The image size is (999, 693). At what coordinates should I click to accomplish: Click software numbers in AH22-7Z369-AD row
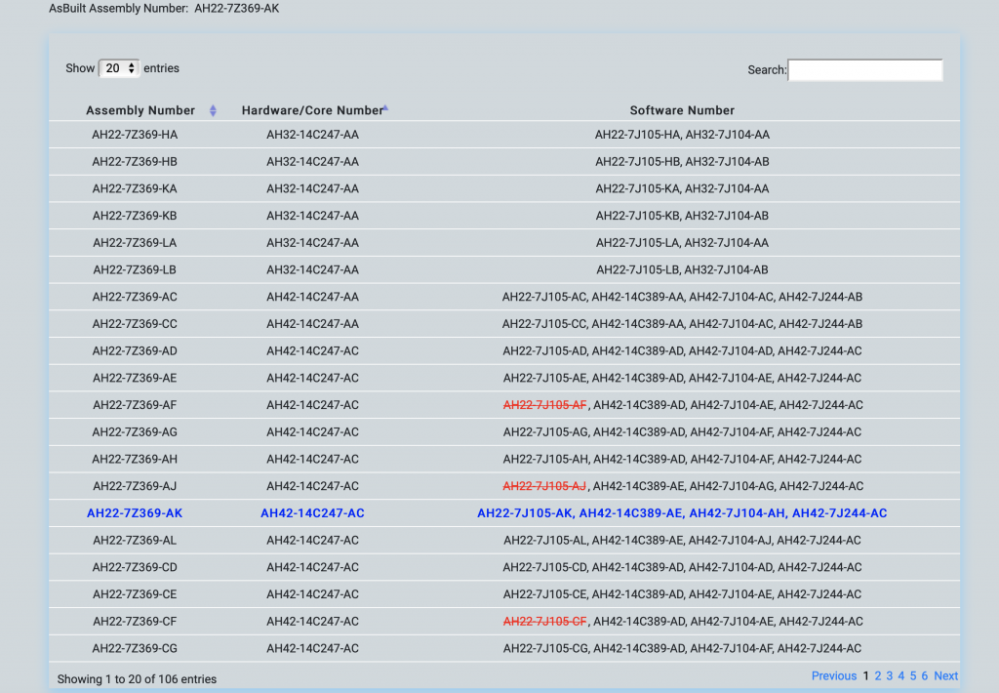click(x=682, y=350)
